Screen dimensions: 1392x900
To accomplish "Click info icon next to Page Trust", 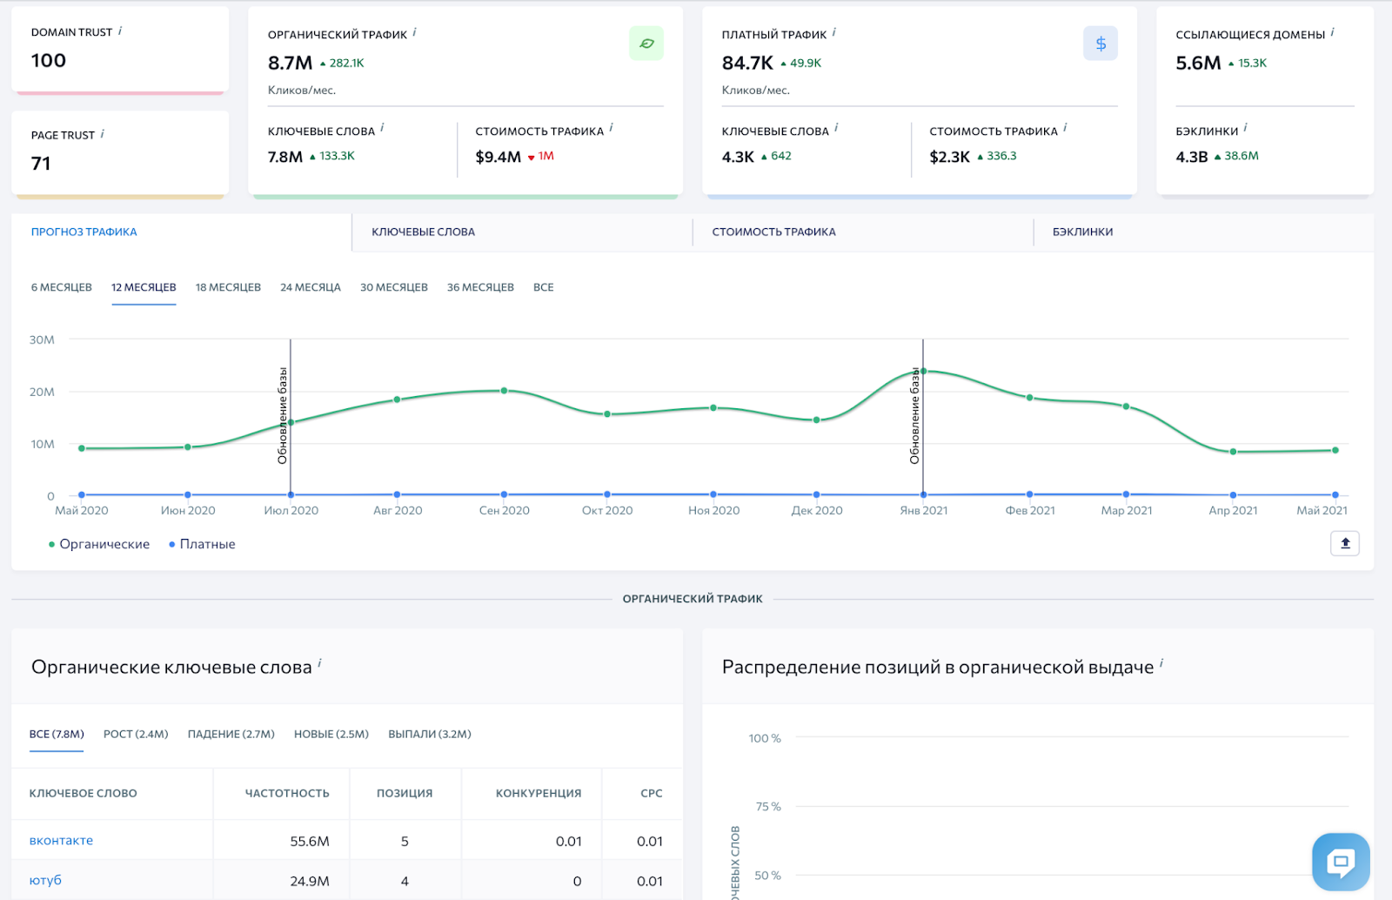I will 103,134.
